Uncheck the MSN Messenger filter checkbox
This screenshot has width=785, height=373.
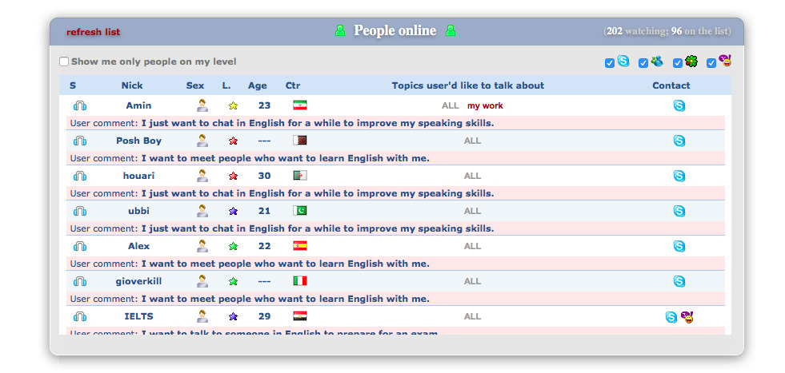(x=643, y=63)
